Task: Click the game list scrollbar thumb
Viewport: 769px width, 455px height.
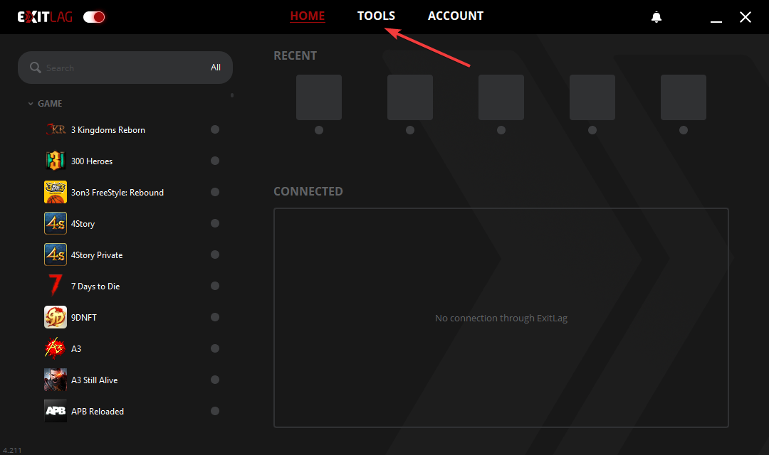Action: (x=232, y=95)
